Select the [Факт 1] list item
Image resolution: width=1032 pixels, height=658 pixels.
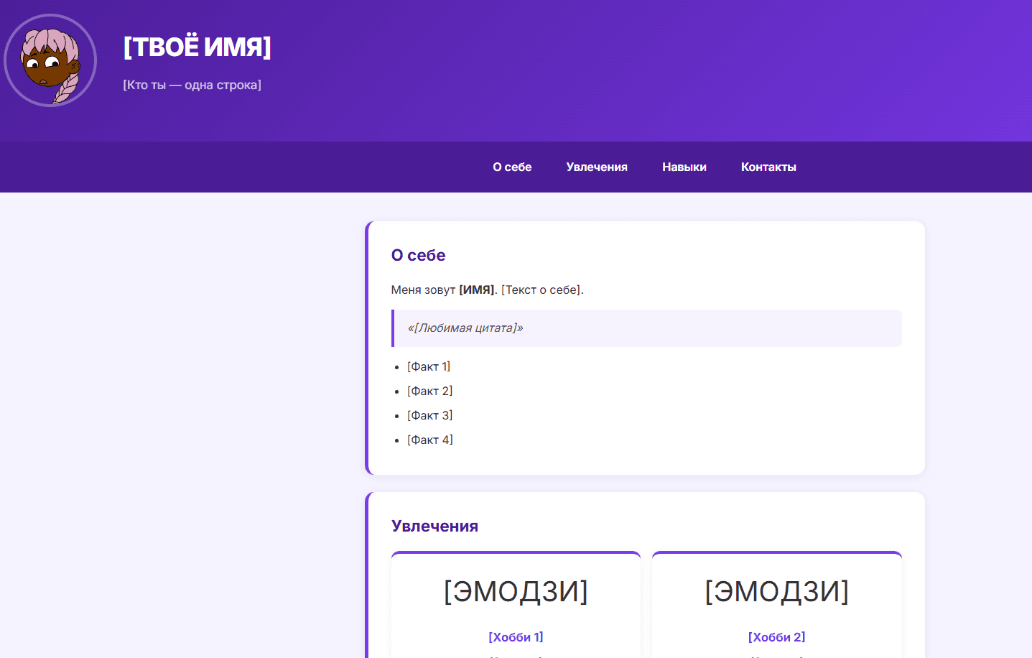[429, 366]
